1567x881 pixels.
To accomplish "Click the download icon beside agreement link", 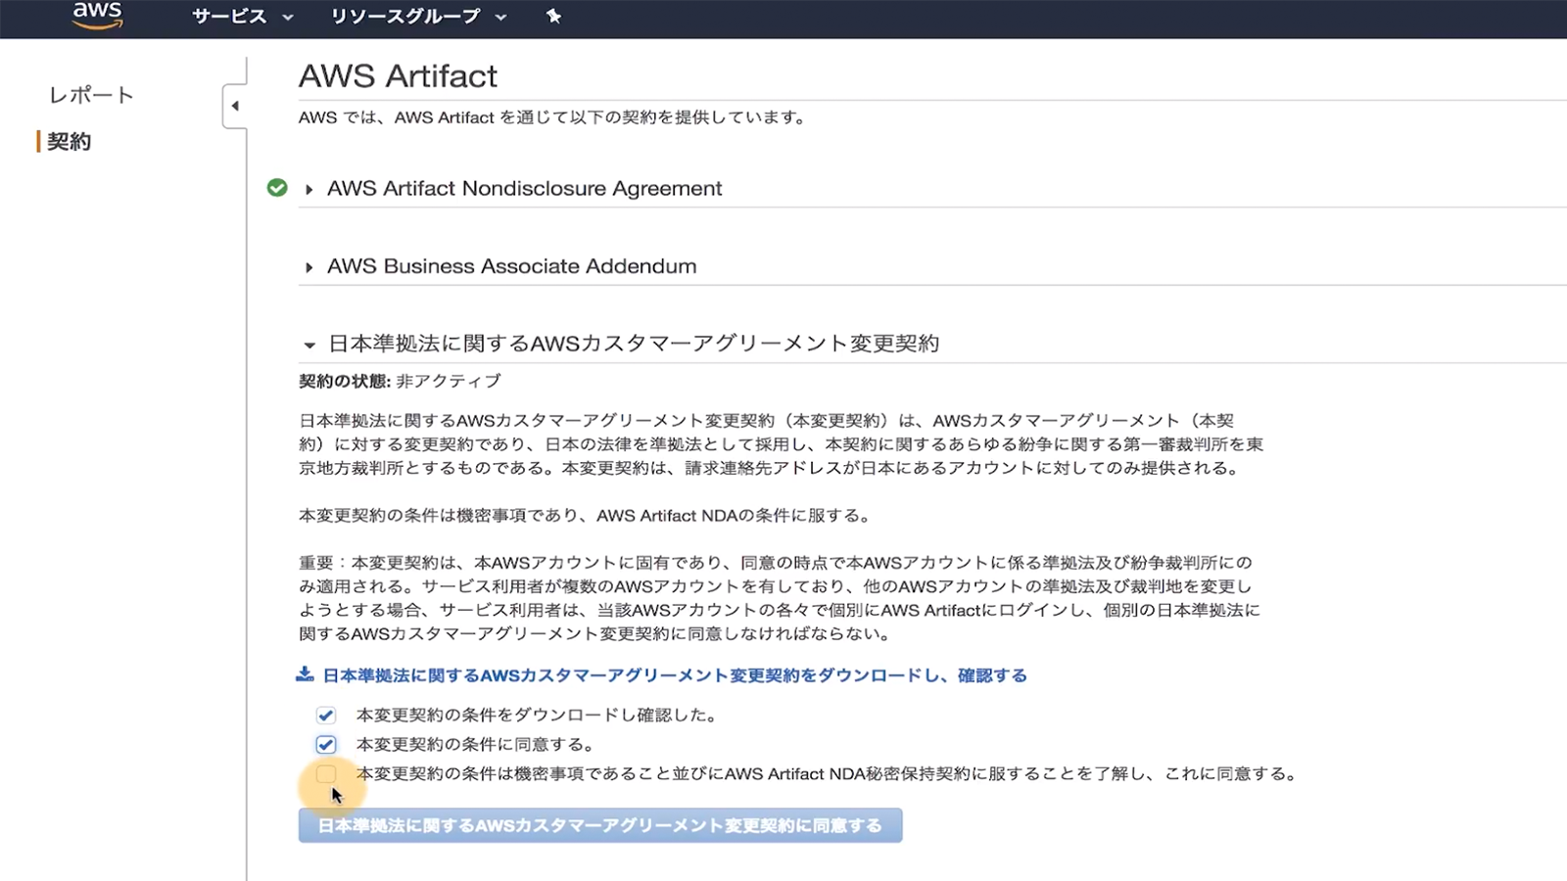I will [305, 674].
